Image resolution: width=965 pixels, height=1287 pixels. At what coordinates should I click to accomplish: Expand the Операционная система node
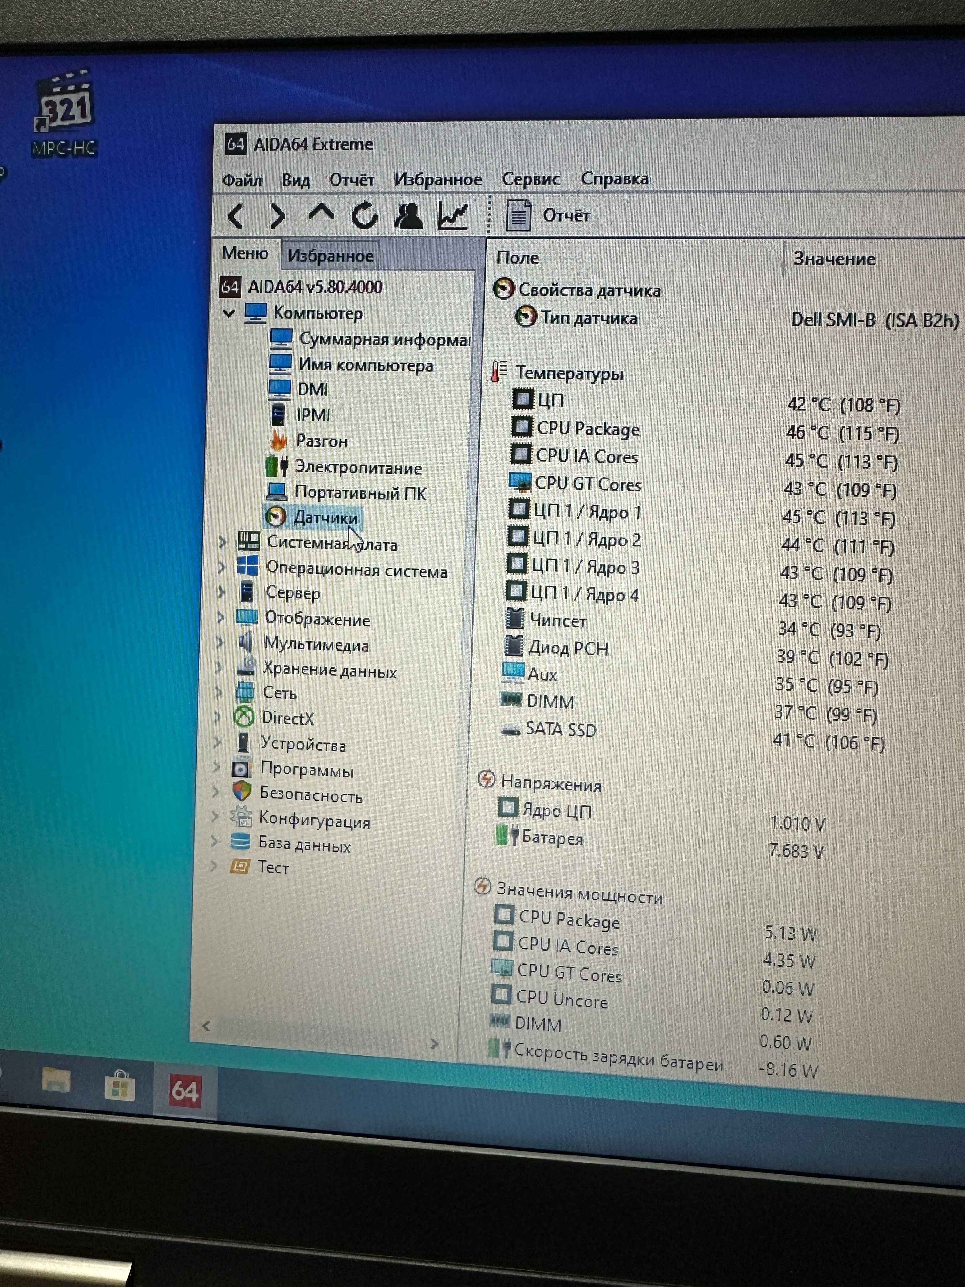pos(221,567)
